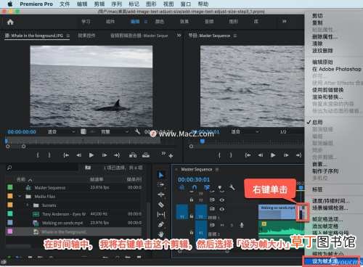Mute audio track A1 with M button
The height and width of the screenshot is (267, 363).
222,225
